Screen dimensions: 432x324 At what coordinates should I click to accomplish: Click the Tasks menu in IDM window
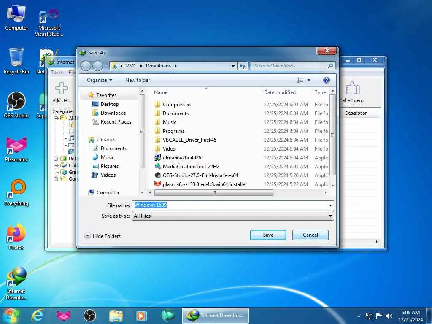point(57,73)
